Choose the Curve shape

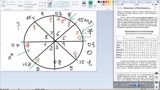pyautogui.click(x=57, y=2)
